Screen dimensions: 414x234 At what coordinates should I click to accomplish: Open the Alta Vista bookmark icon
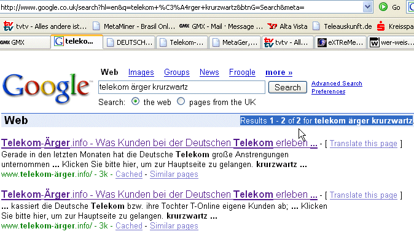tap(272, 26)
